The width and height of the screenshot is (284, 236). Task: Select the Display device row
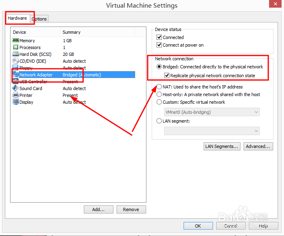tap(73, 102)
